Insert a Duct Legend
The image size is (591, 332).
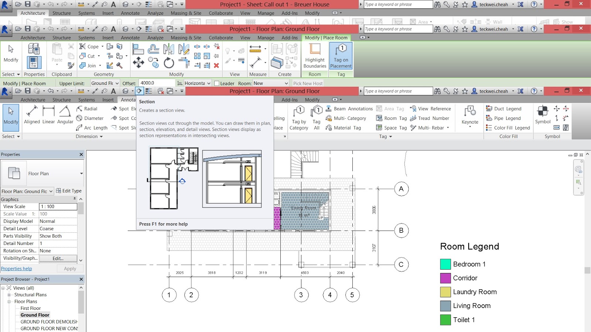coord(503,109)
